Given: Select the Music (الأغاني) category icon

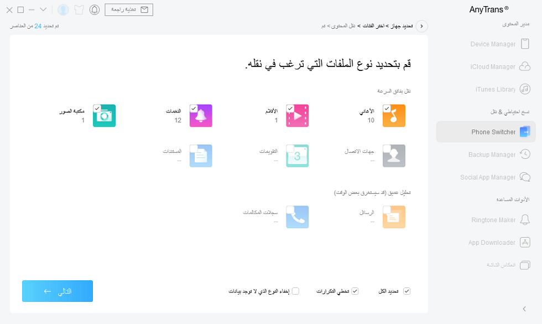Looking at the screenshot, I should click(x=394, y=116).
